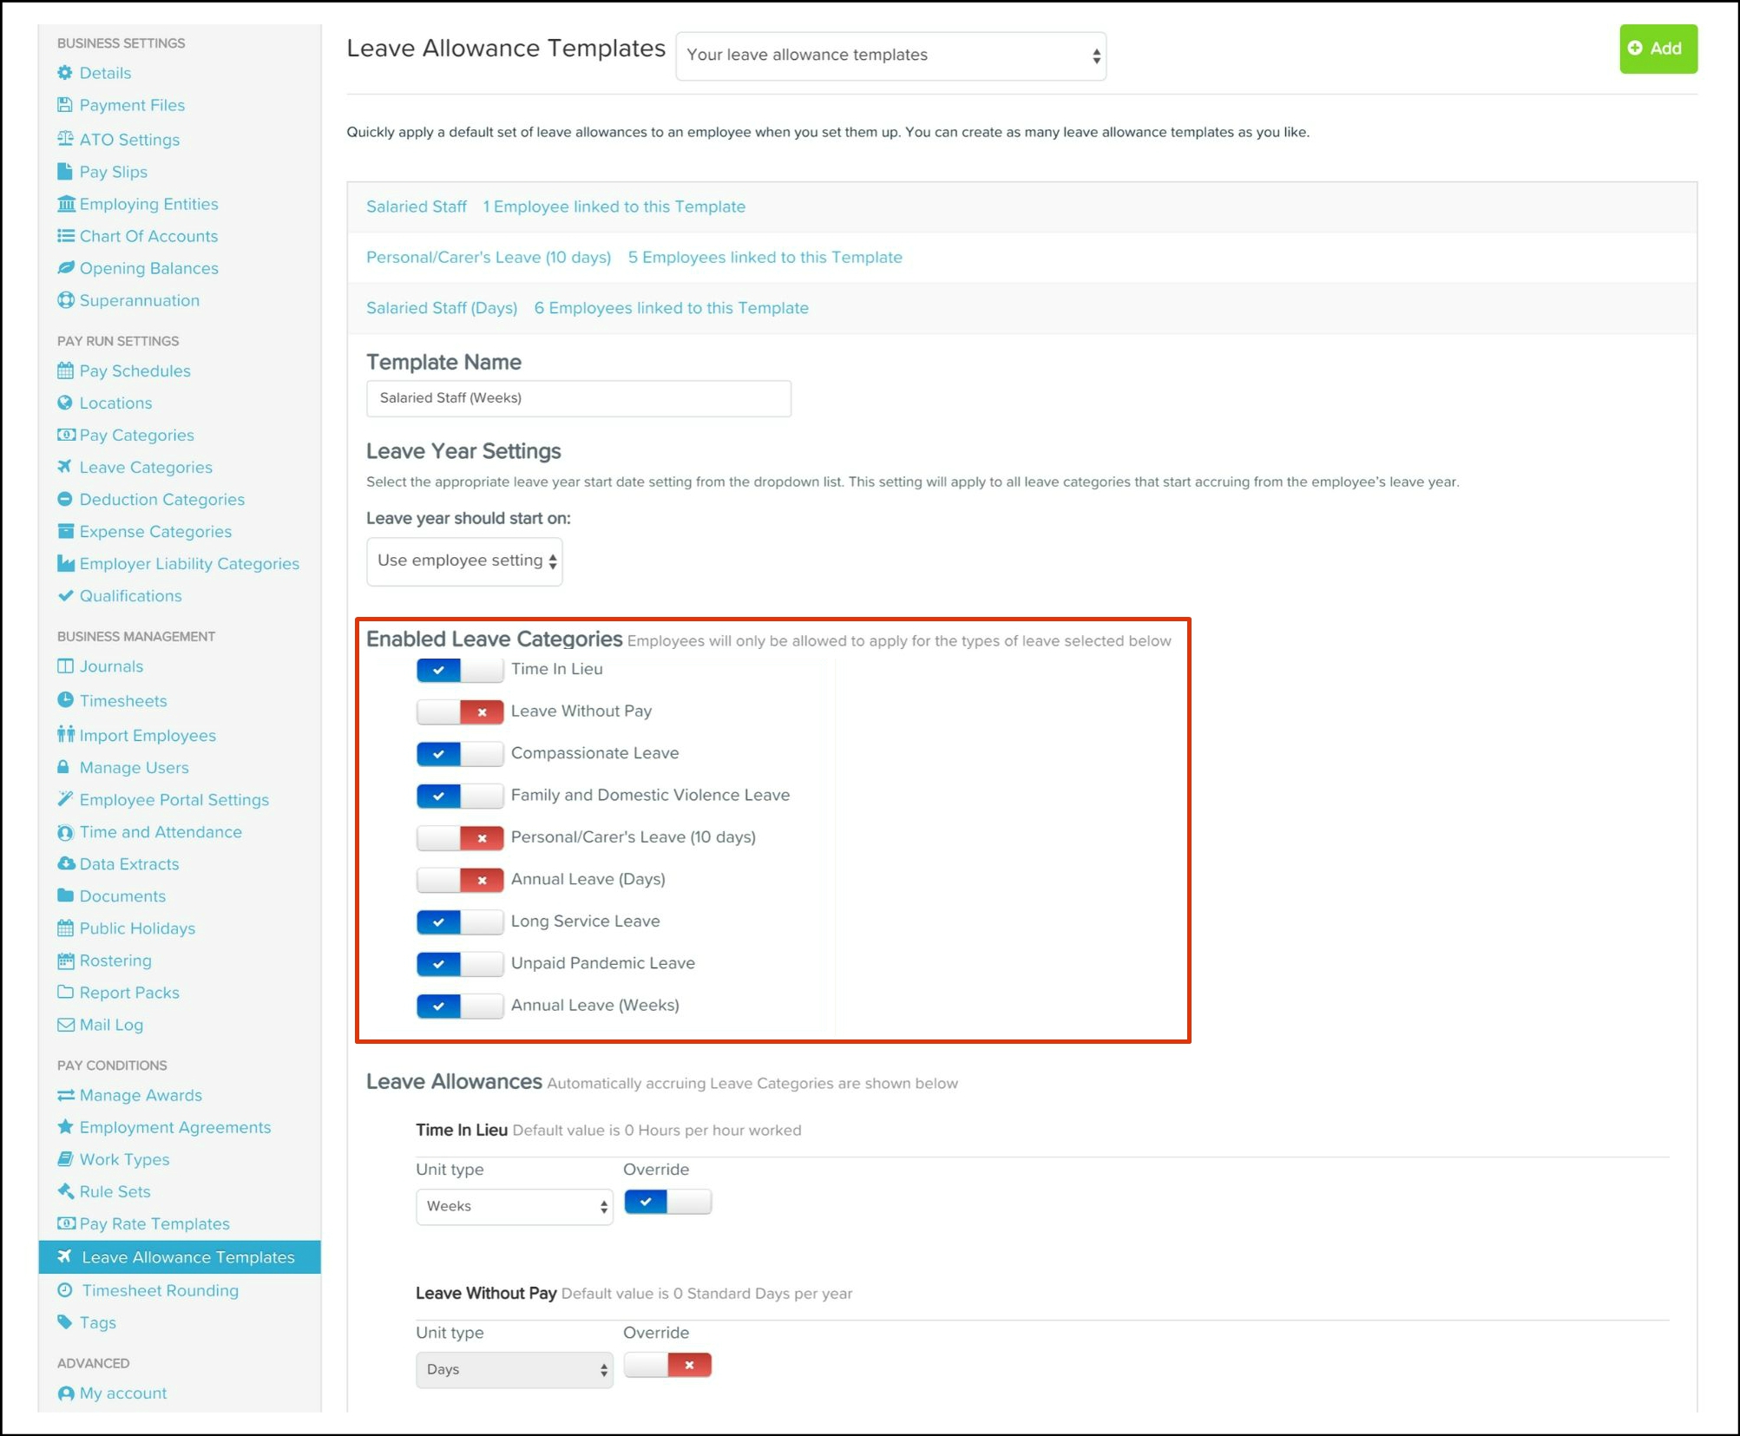This screenshot has width=1740, height=1436.
Task: Click the Manage Users lock icon
Action: click(63, 767)
